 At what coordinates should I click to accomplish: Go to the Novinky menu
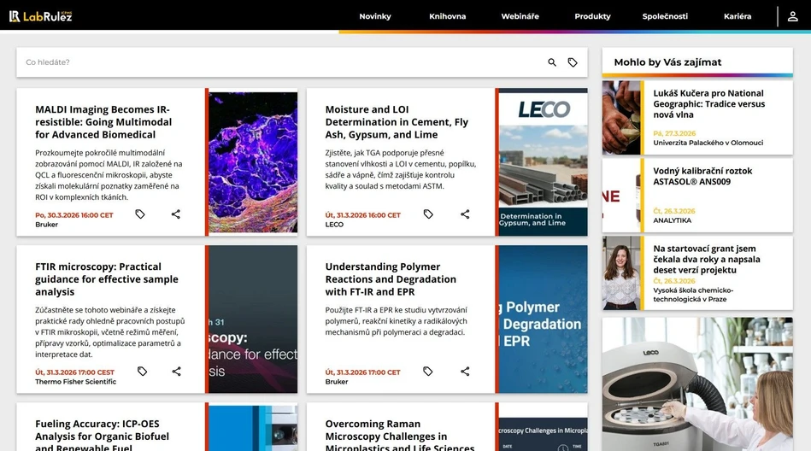tap(375, 16)
